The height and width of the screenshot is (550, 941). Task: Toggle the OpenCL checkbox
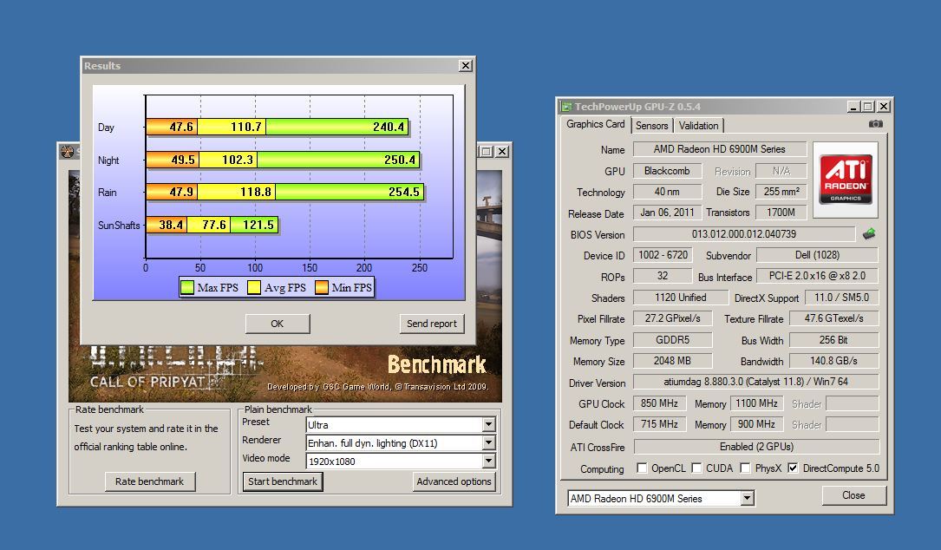[642, 468]
